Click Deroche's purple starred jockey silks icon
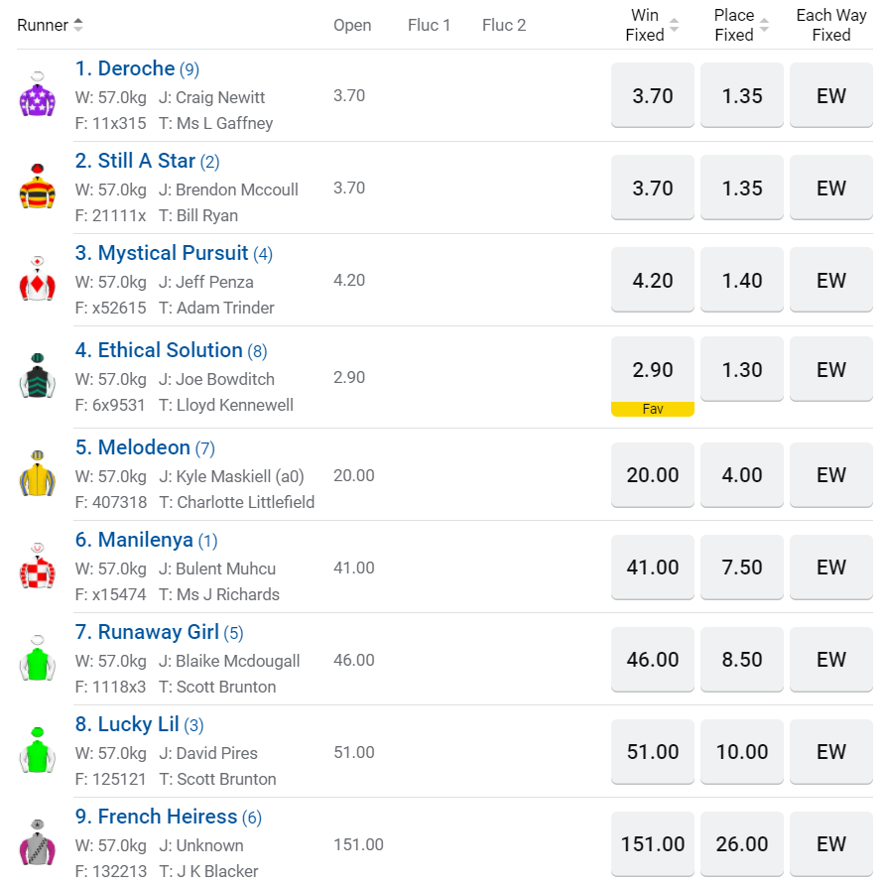This screenshot has width=886, height=885. point(38,96)
